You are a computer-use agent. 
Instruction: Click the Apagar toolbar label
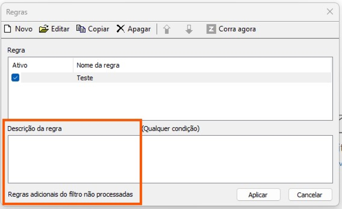[x=139, y=29]
